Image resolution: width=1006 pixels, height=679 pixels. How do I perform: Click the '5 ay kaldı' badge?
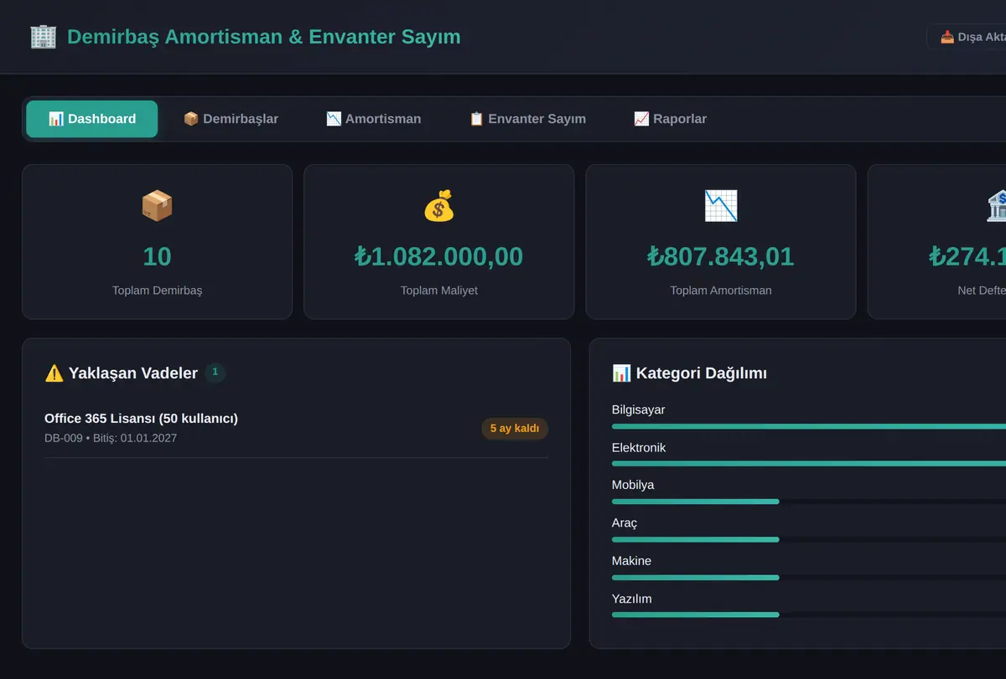[x=515, y=429]
